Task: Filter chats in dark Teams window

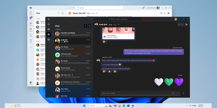Action: (85, 26)
